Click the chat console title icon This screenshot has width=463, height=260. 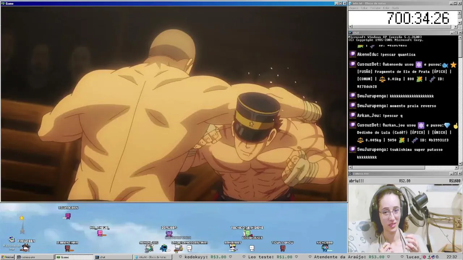coord(351,33)
